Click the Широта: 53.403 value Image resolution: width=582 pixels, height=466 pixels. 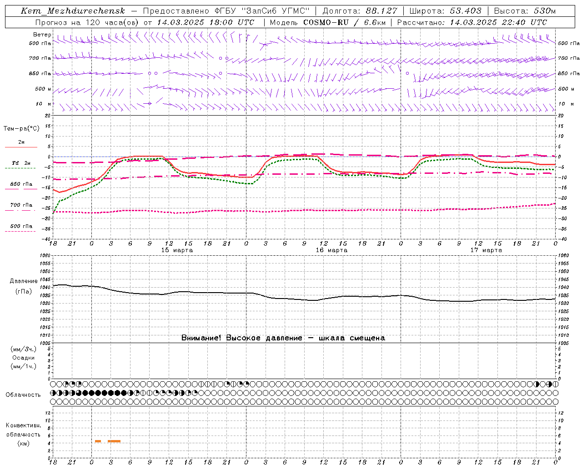click(445, 11)
